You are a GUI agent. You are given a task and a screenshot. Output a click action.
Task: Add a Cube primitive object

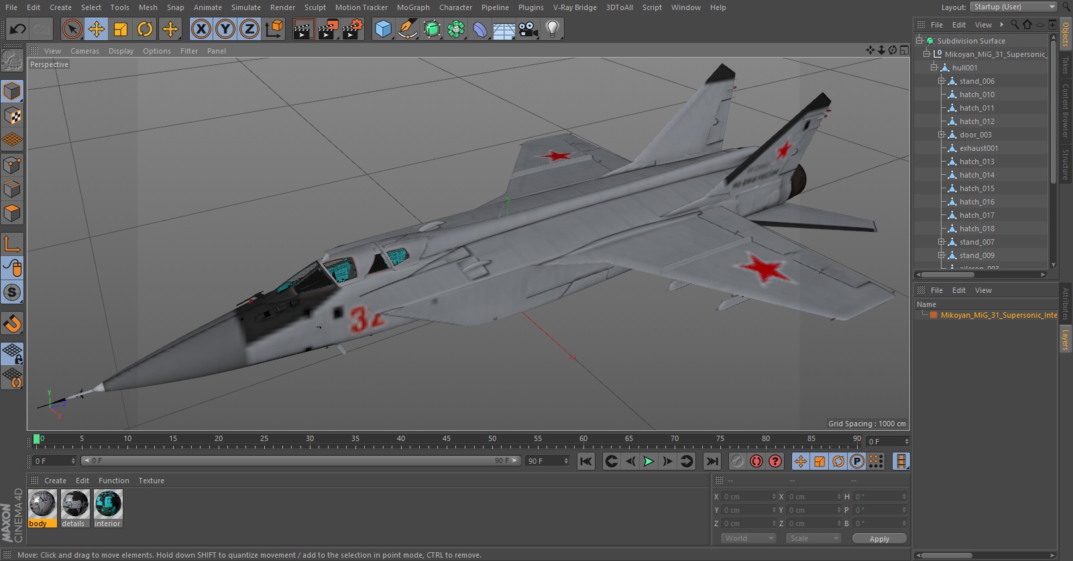[x=383, y=29]
